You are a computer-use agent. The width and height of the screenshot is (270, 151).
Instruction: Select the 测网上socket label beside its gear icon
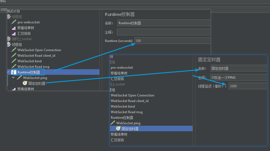(22, 39)
